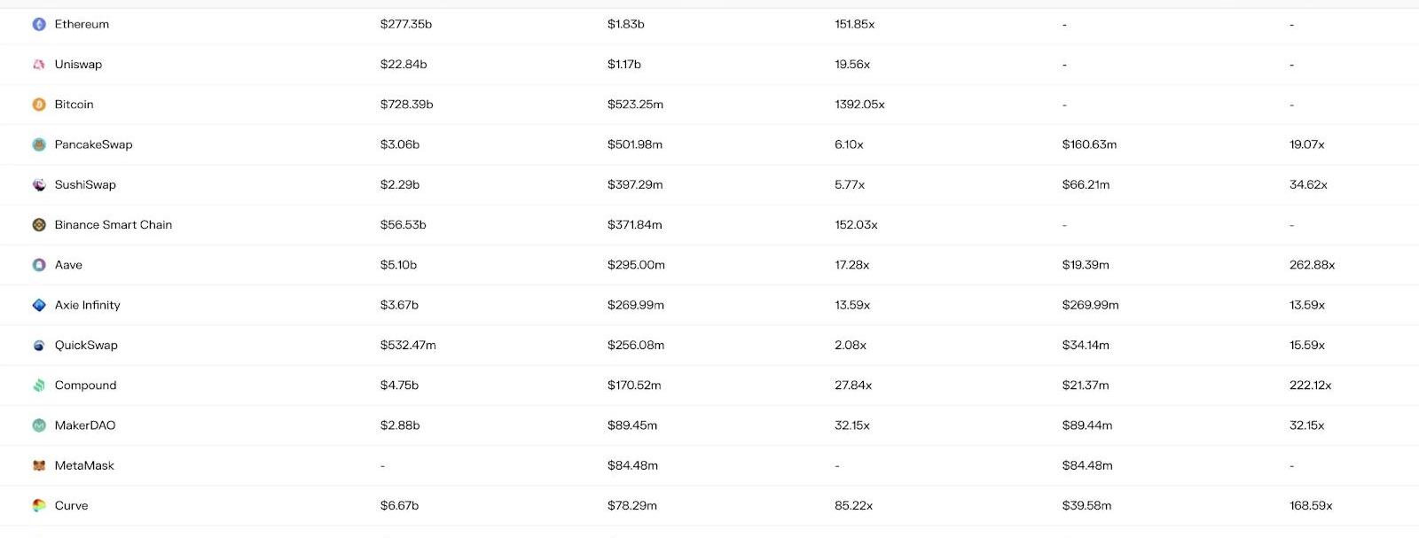
Task: Open the Compound project name link
Action: pos(85,386)
